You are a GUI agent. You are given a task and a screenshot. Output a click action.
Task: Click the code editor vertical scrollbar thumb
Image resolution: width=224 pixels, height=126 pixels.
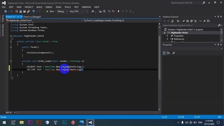(x=160, y=57)
